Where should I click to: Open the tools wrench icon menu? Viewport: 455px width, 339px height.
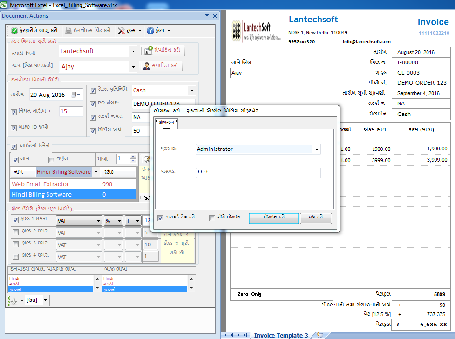tap(121, 30)
